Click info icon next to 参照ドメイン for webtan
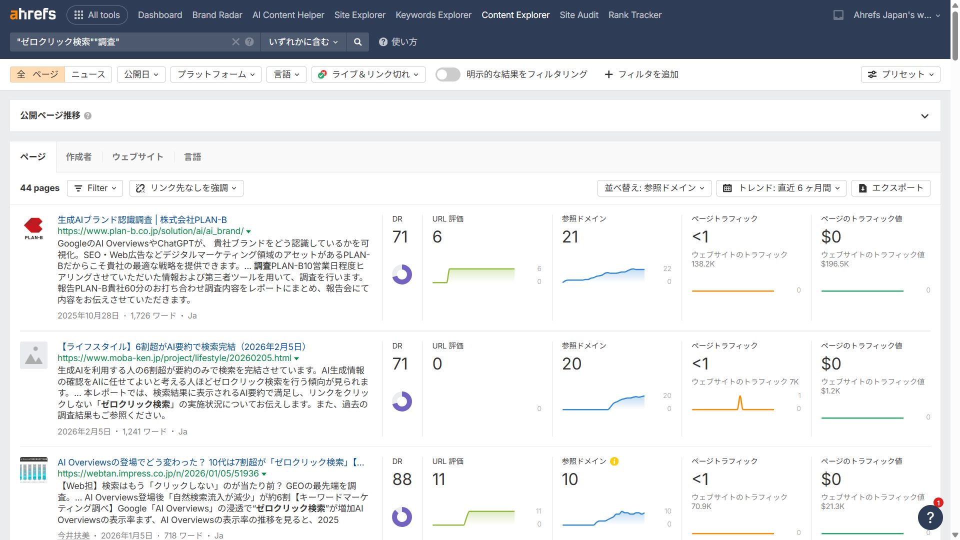Viewport: 960px width, 540px height. tap(614, 461)
